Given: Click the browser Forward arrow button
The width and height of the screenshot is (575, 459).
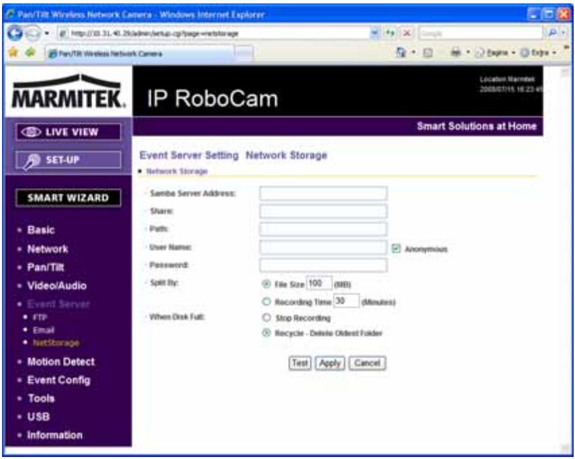Looking at the screenshot, I should (32, 34).
